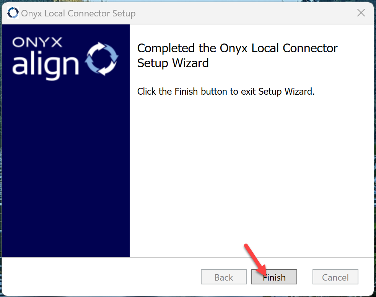
Task: Click the Cancel button
Action: point(335,277)
